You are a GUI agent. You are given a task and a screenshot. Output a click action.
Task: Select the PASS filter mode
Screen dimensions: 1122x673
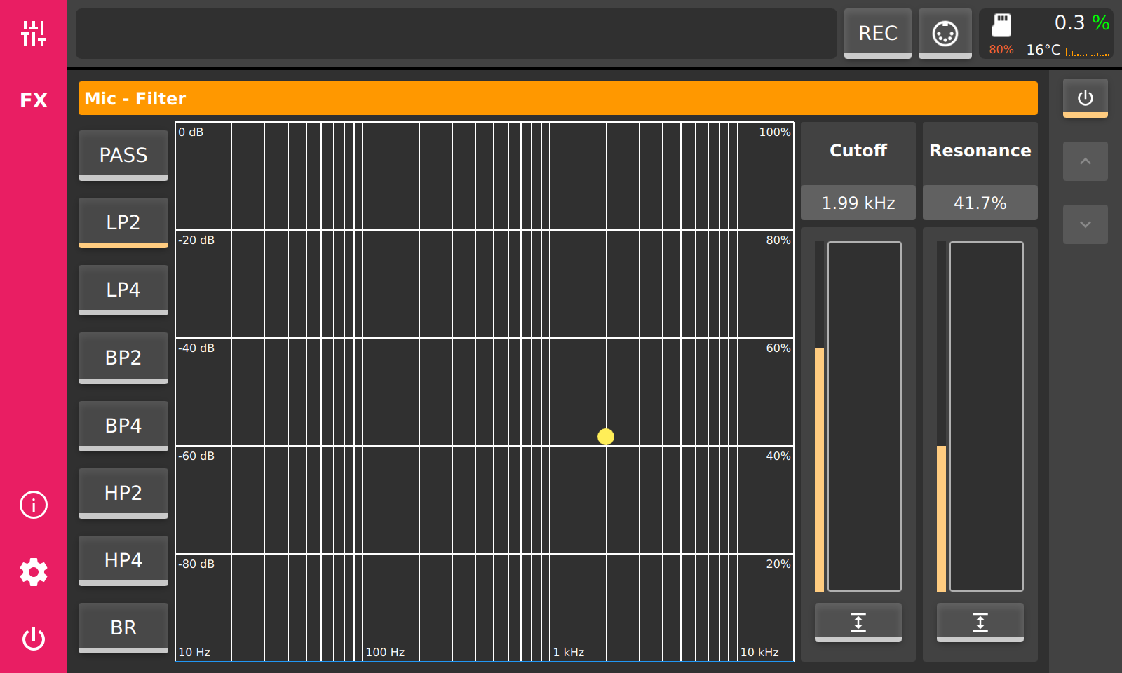tap(123, 156)
